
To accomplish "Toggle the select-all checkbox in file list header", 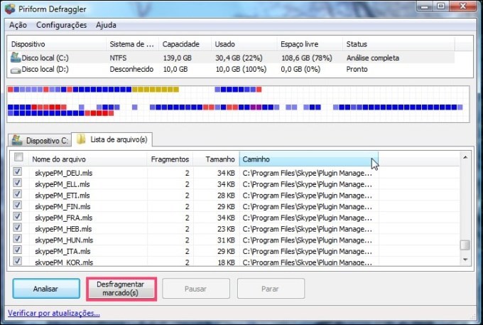I will coord(18,157).
